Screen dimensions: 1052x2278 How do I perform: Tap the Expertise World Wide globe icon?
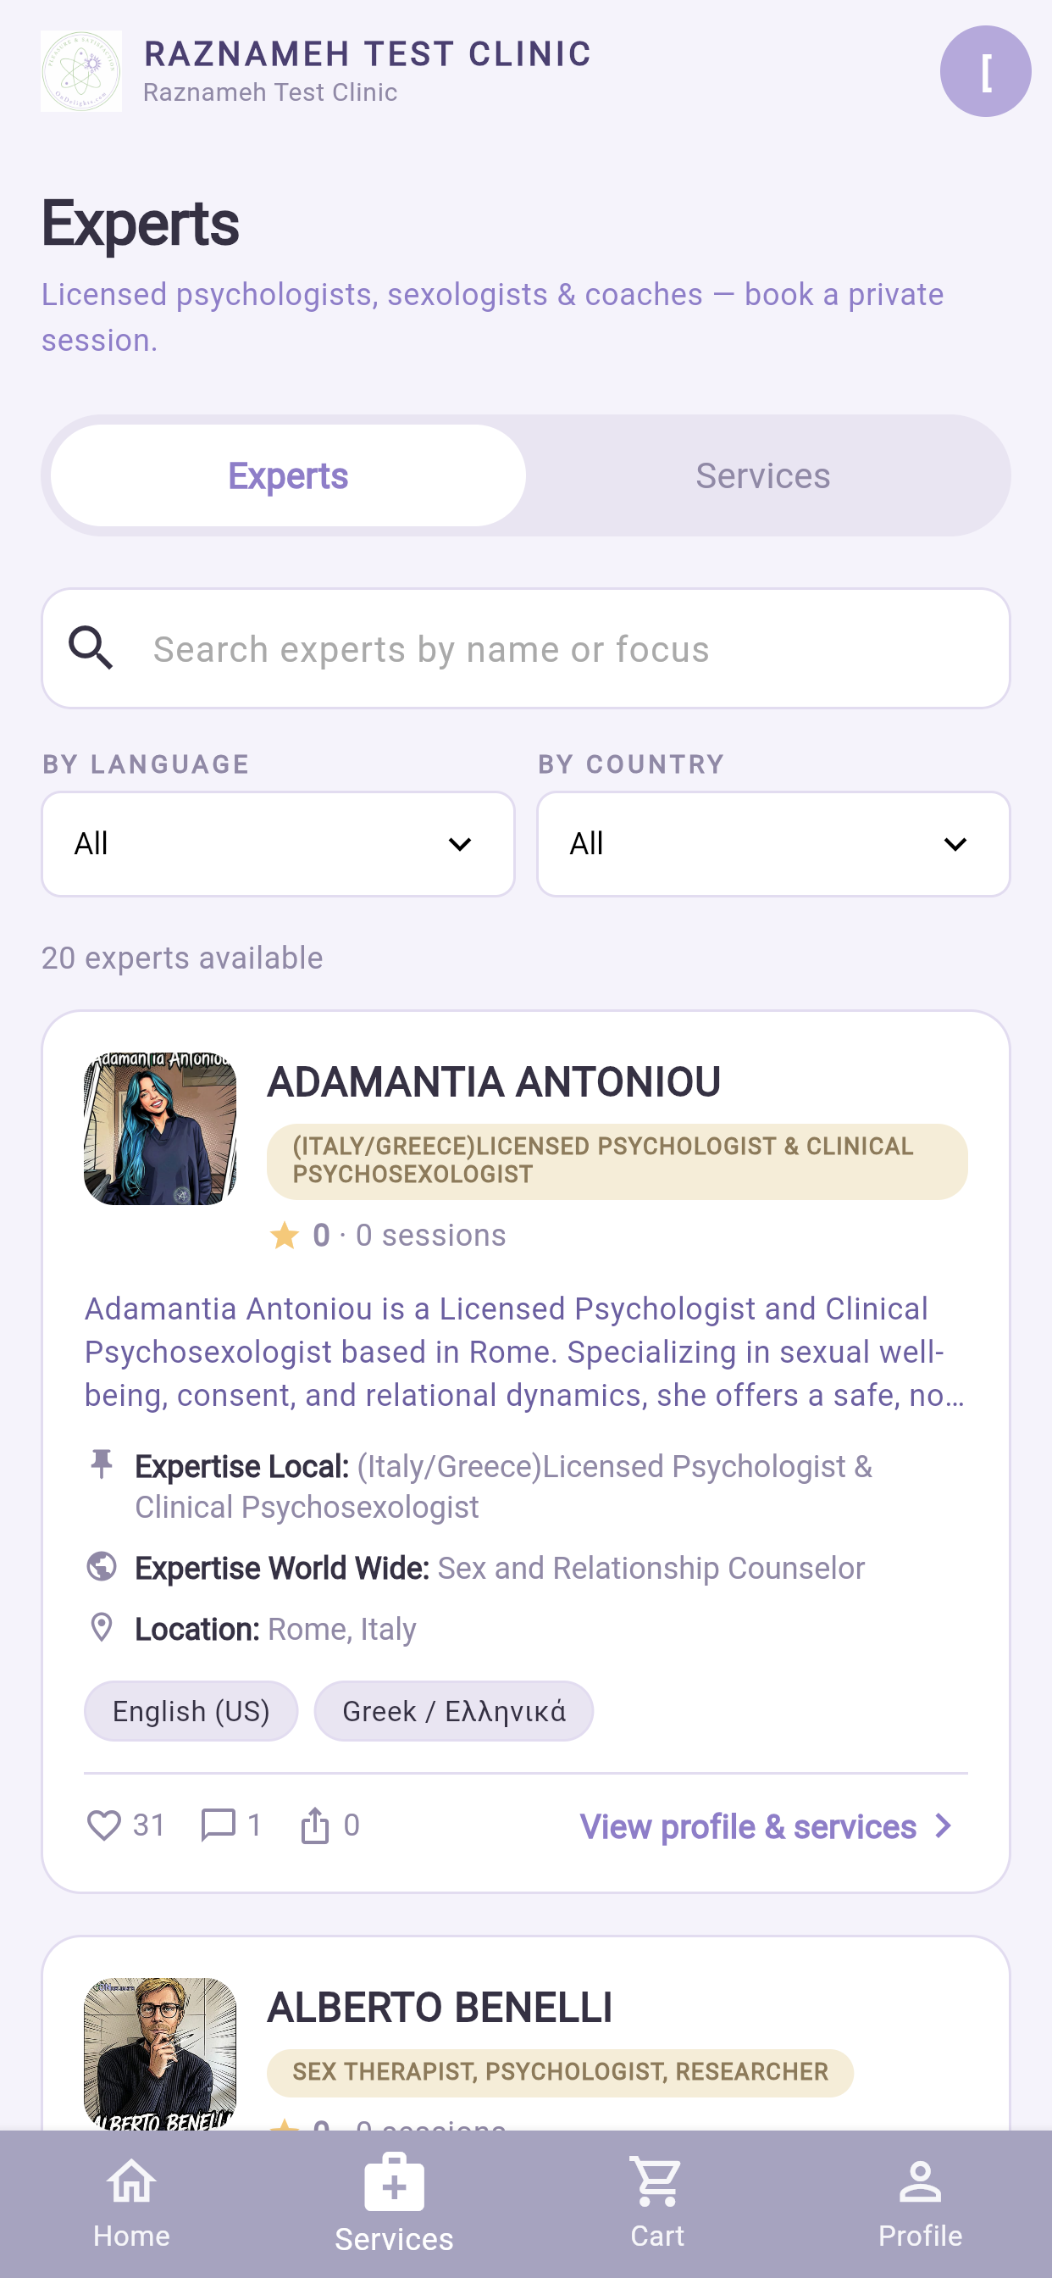coord(102,1566)
